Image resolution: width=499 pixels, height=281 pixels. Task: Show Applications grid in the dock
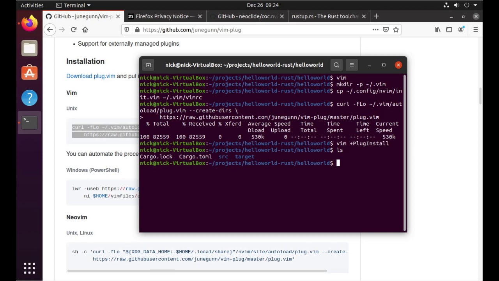30,268
